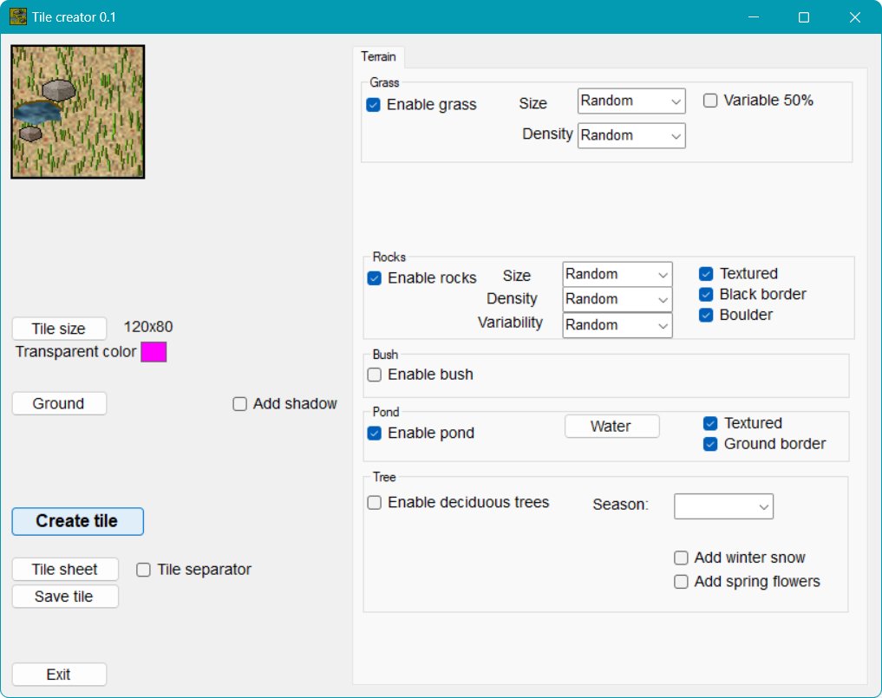Click the Tile creator application icon in the title bar

[17, 16]
